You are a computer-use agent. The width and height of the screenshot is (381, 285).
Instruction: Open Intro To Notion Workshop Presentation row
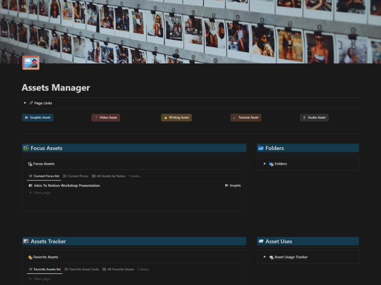coord(134,185)
